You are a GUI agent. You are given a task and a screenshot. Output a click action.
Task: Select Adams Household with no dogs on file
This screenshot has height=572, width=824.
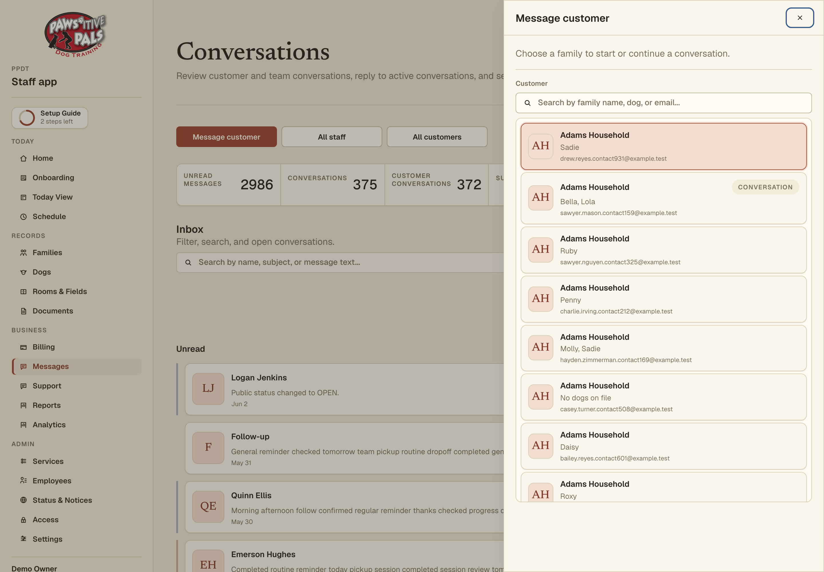coord(663,397)
